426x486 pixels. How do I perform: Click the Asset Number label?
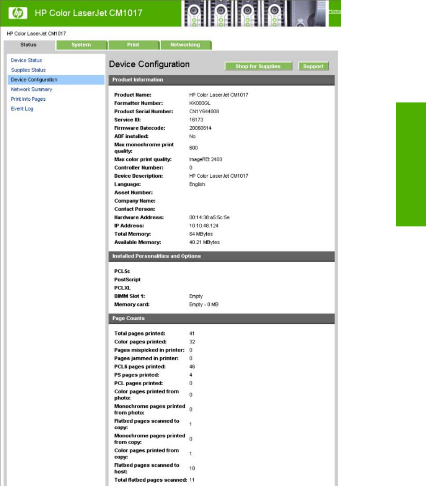pos(134,192)
